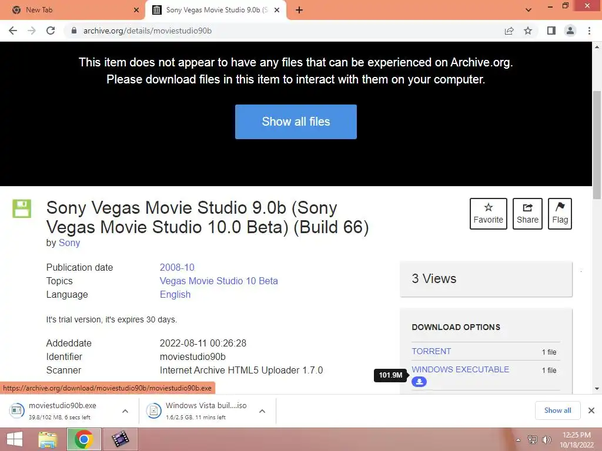Click the padlock site info icon
The width and height of the screenshot is (602, 451).
pyautogui.click(x=74, y=31)
